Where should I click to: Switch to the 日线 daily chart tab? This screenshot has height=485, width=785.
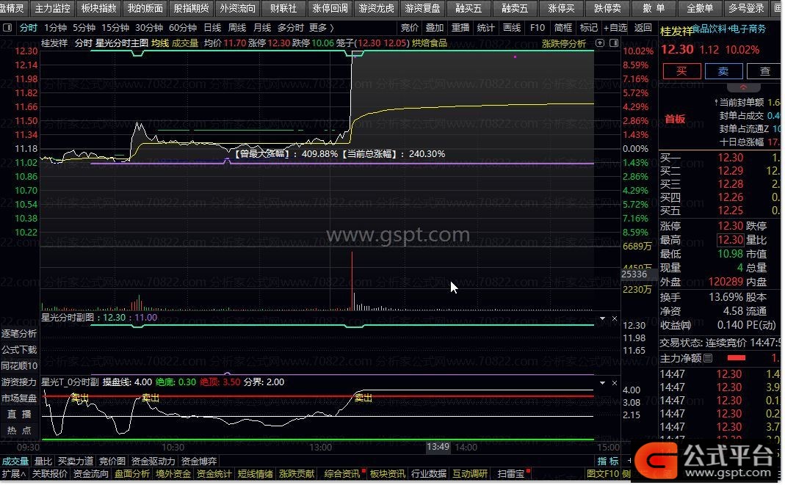212,28
